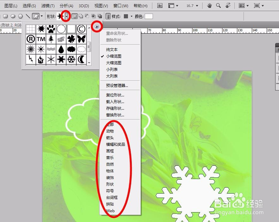The width and height of the screenshot is (279, 222).
Task: Open Adobe Bridge via the Br icon
Action: tap(160, 5)
